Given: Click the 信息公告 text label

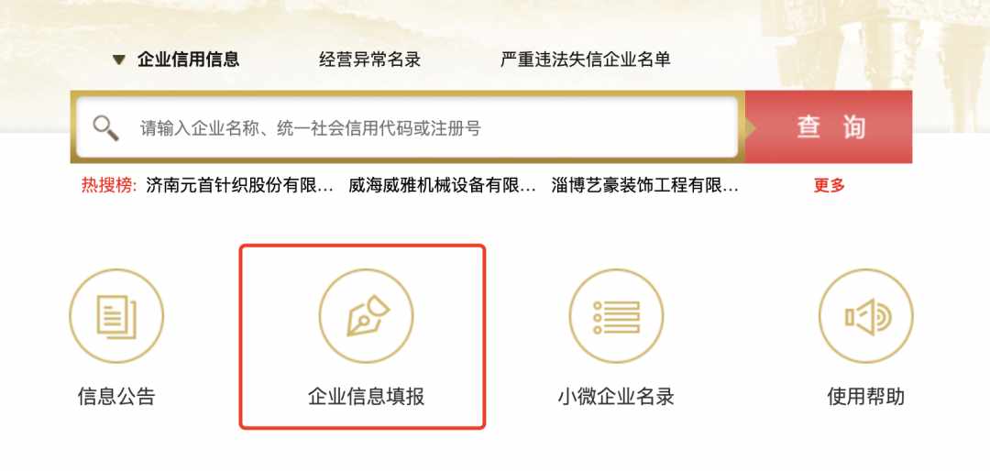Looking at the screenshot, I should 116,397.
